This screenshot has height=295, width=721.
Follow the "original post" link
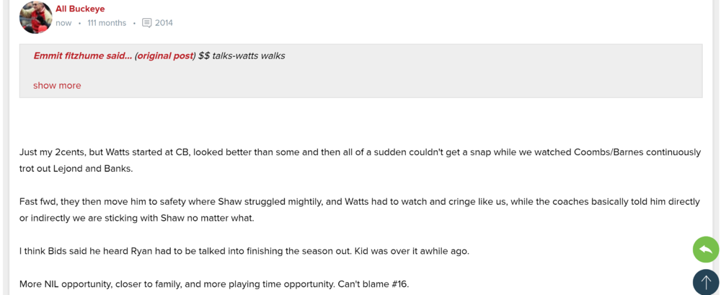click(x=165, y=56)
